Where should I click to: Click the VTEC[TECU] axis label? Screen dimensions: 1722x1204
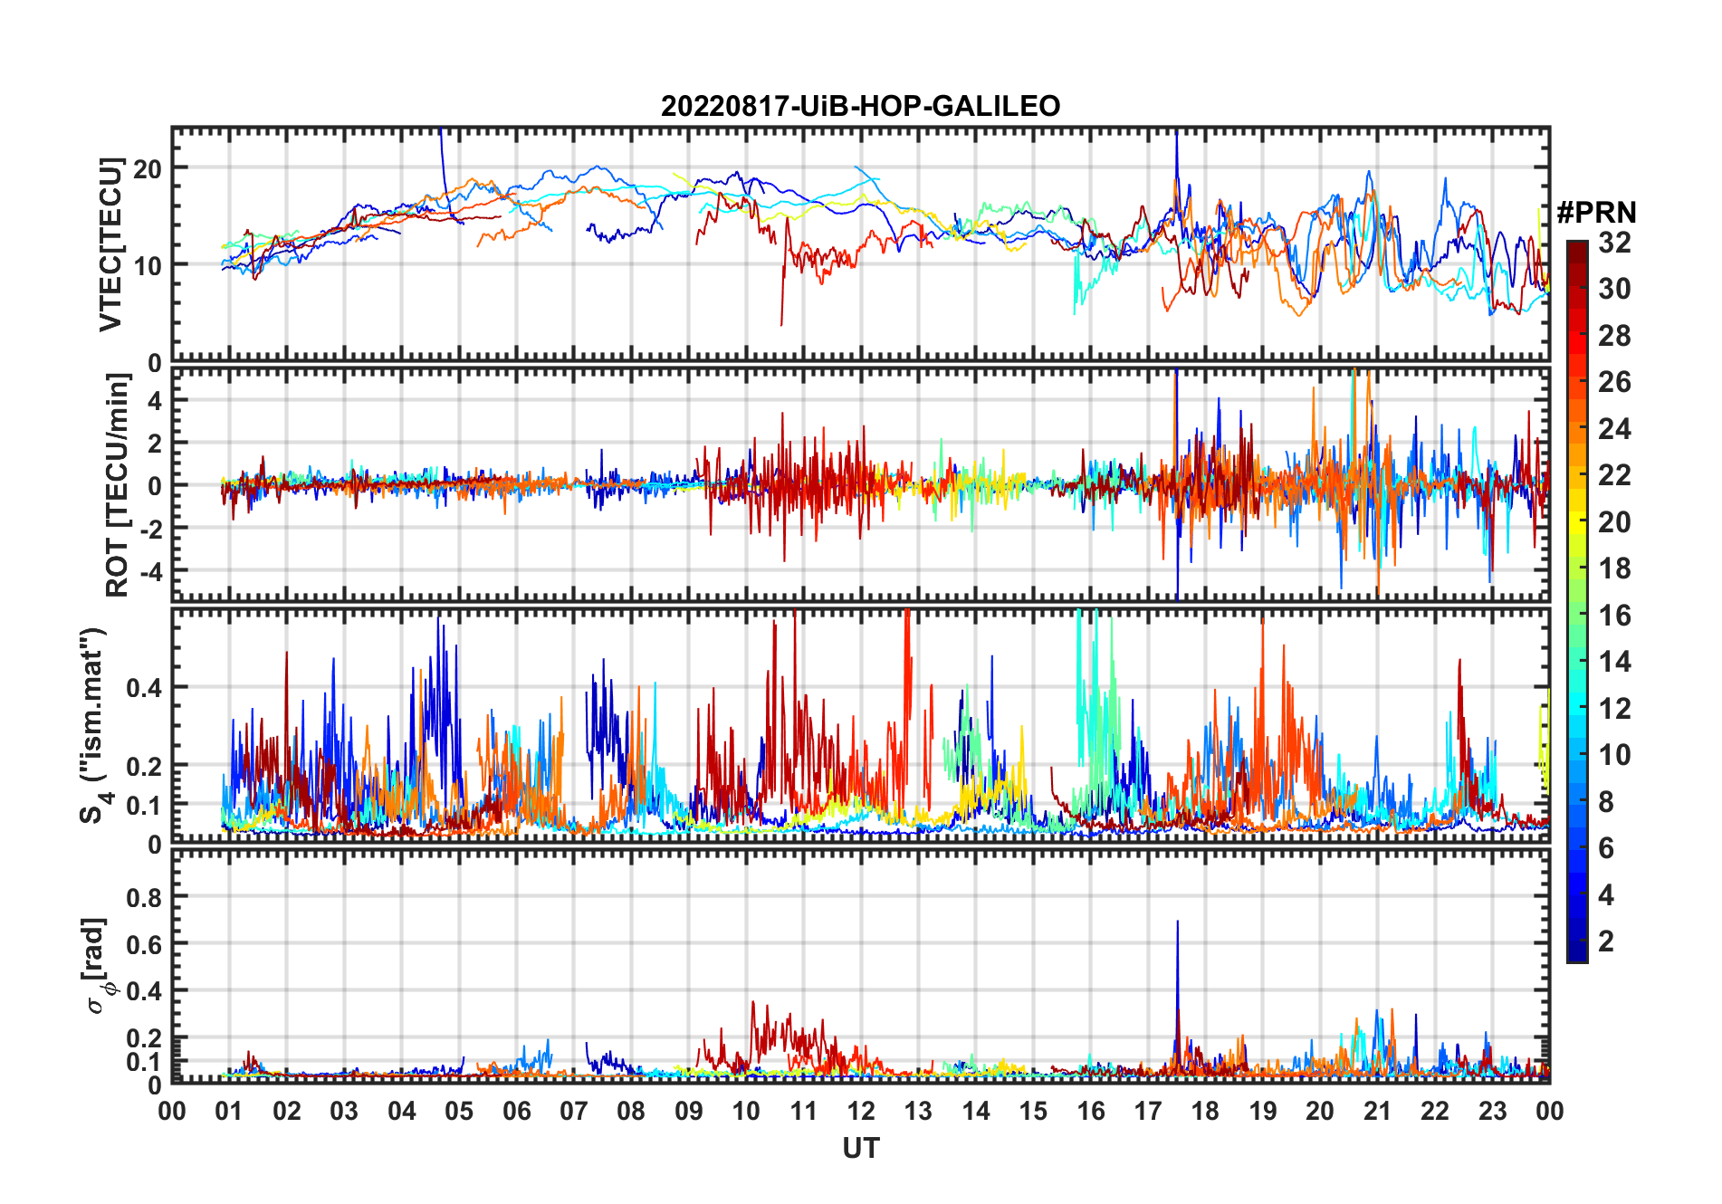pos(110,244)
